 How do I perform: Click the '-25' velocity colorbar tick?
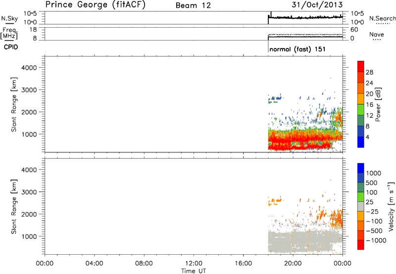pyautogui.click(x=372, y=211)
